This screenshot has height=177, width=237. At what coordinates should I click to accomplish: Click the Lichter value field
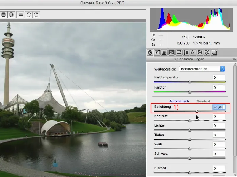[219, 126]
